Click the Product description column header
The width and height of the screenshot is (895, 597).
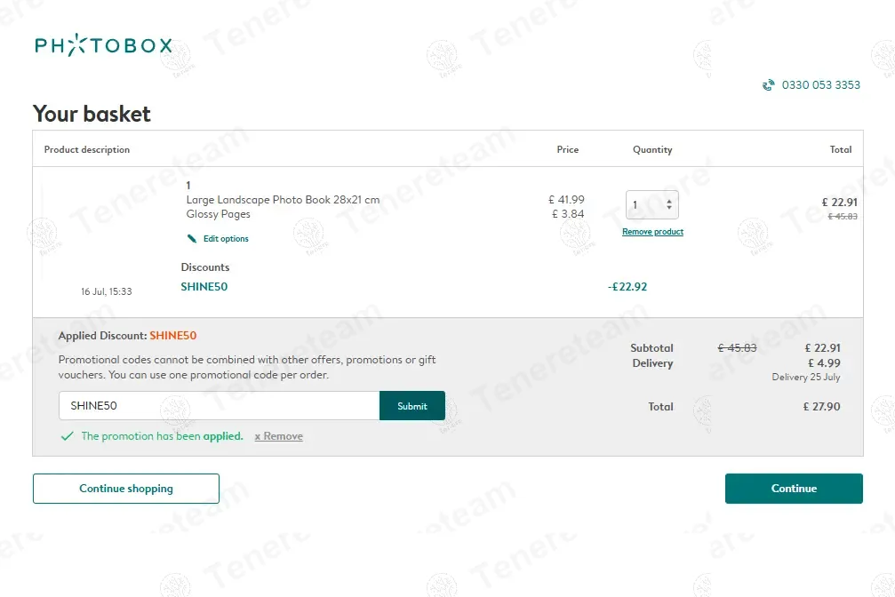coord(87,149)
